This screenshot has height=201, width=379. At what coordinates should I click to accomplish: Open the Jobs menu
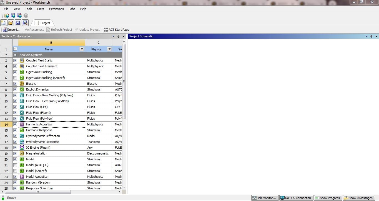coord(72,9)
